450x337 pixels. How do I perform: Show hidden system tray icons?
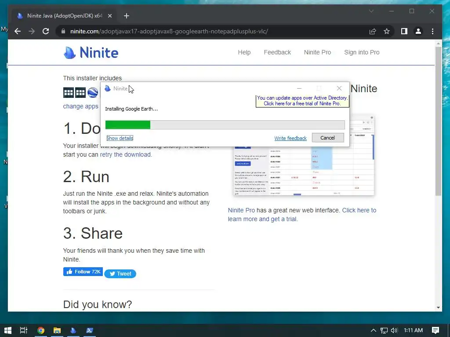point(373,330)
